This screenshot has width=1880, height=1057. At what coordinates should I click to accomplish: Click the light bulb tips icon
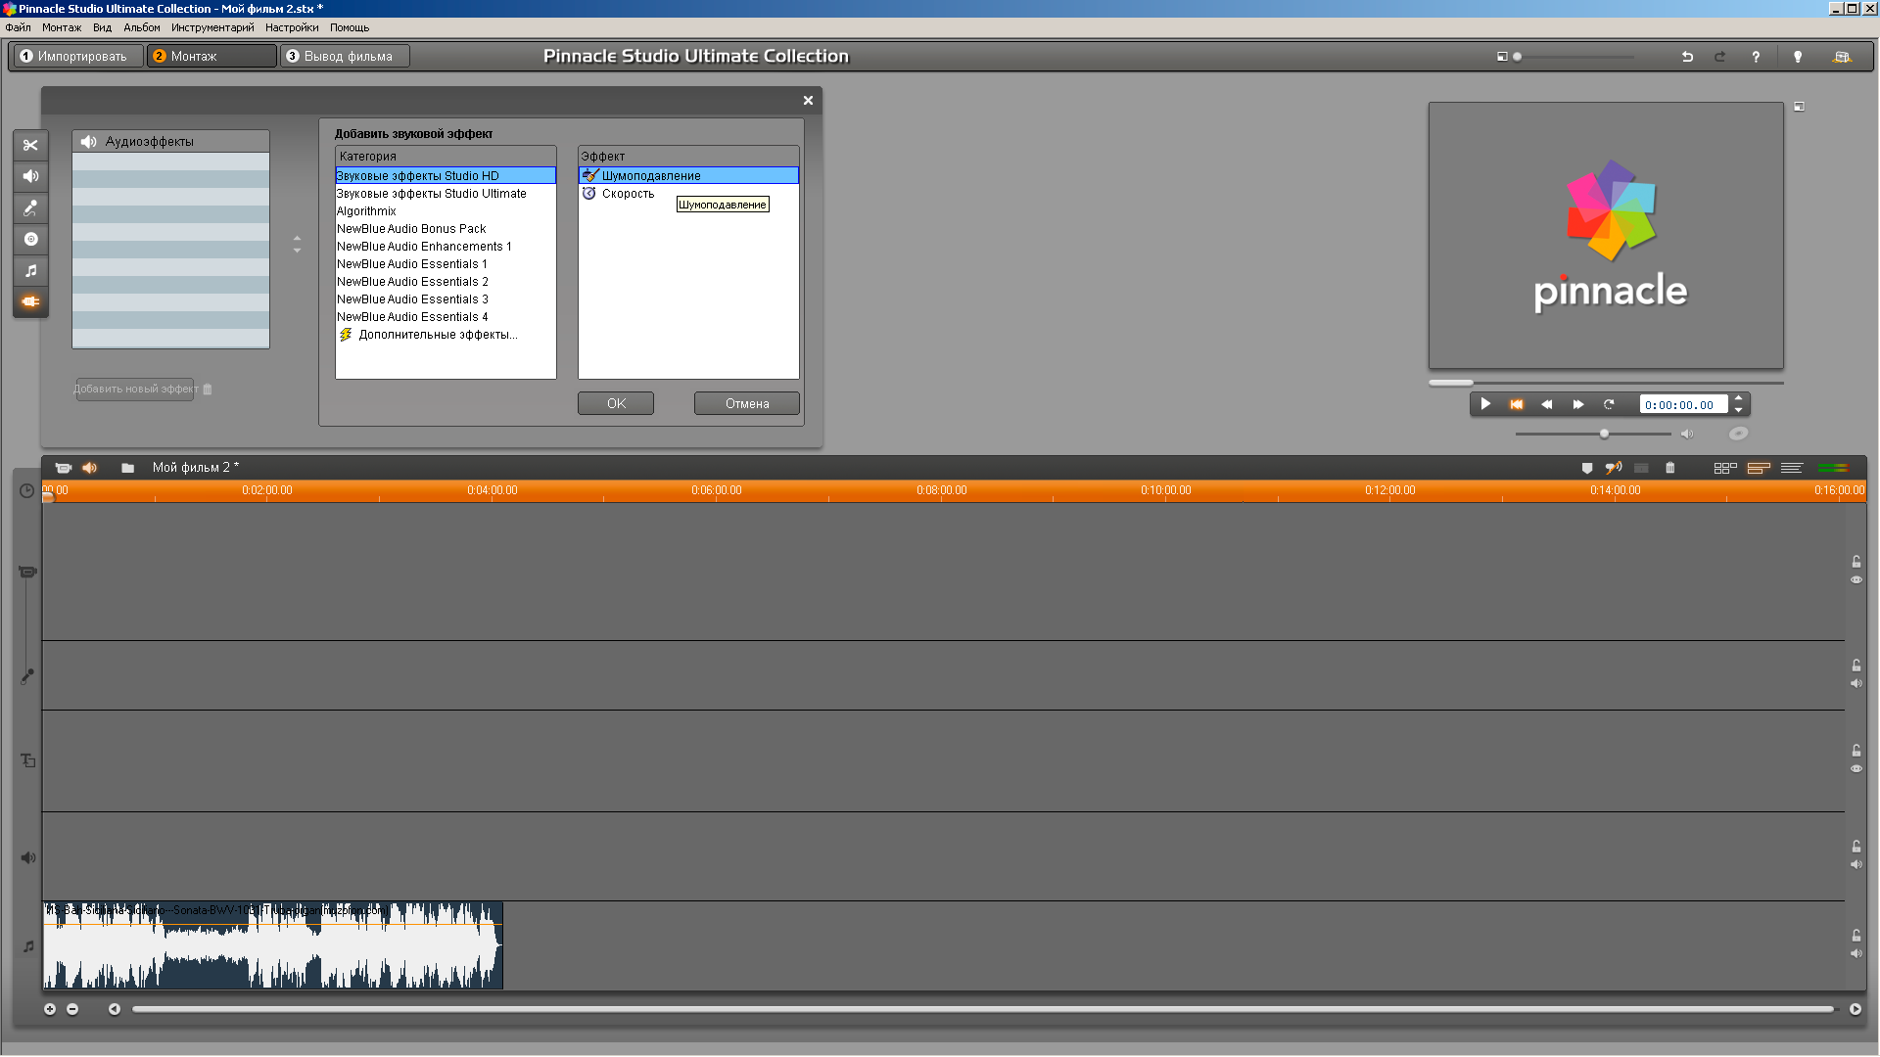pos(1798,57)
